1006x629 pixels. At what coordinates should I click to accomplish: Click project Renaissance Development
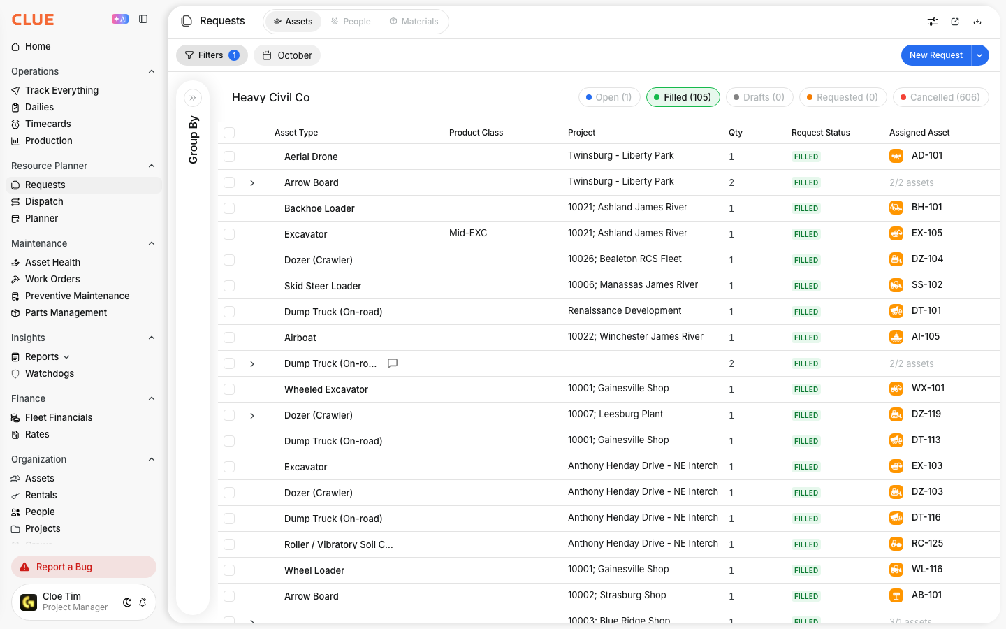click(625, 311)
